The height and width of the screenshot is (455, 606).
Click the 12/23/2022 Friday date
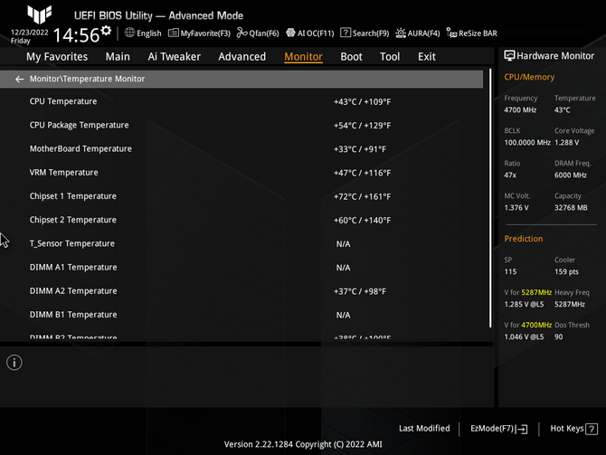(x=29, y=36)
